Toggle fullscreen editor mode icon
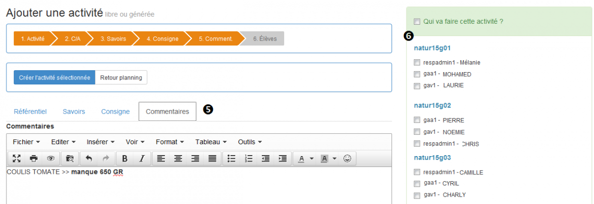 17,159
